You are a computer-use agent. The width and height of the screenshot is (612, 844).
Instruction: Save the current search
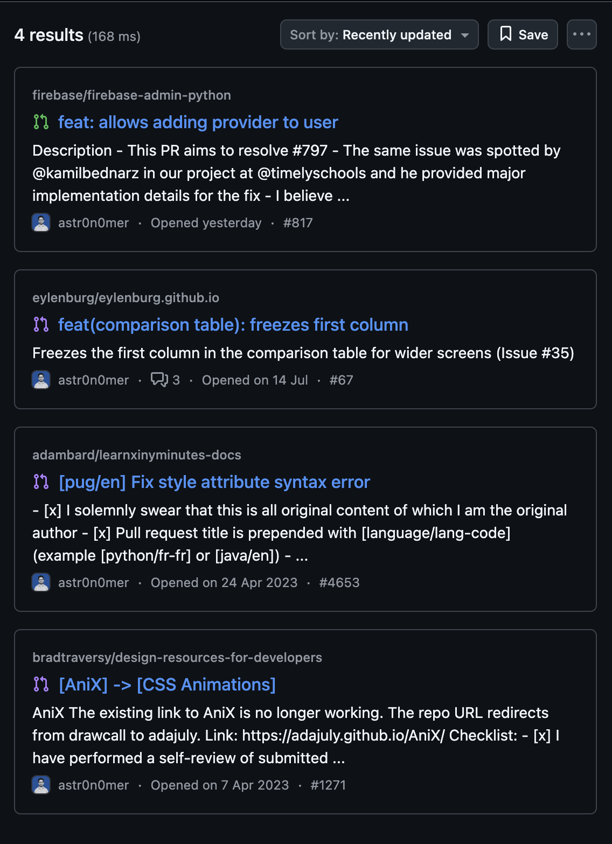[x=522, y=34]
